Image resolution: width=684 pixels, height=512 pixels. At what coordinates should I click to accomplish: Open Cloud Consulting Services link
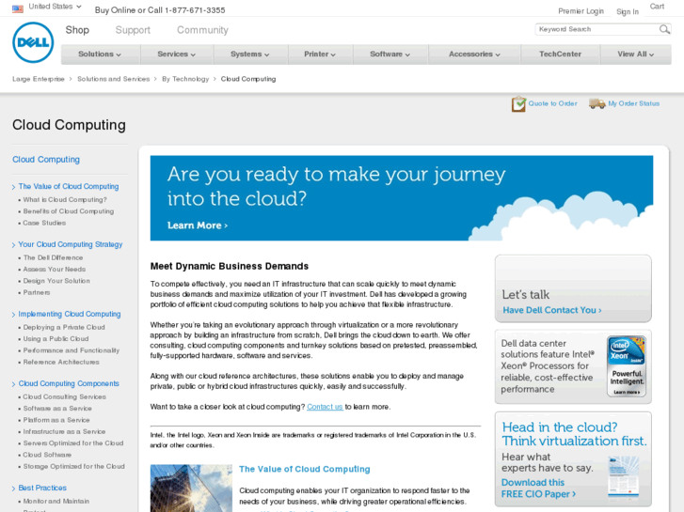point(65,397)
